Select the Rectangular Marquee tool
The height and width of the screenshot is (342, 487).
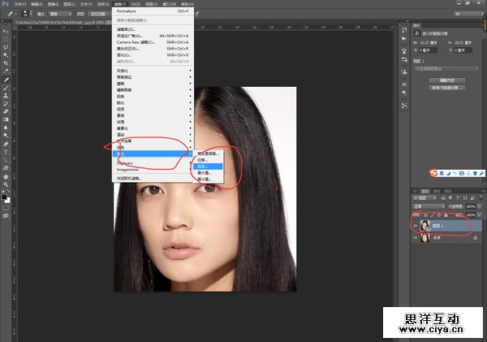(x=6, y=38)
